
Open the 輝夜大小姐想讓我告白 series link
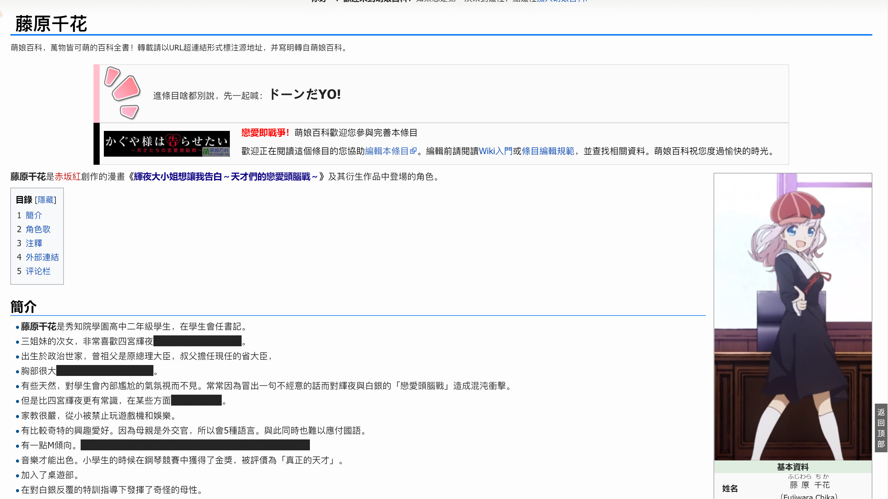pos(225,177)
